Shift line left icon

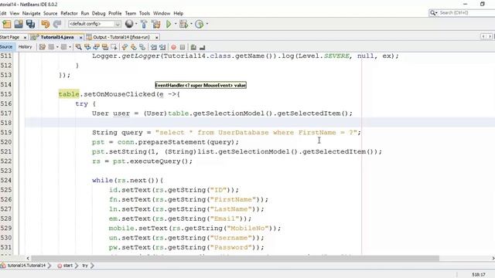tap(154, 47)
